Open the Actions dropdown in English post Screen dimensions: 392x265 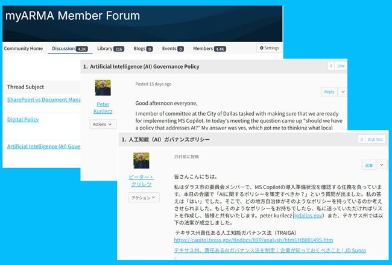pos(103,124)
